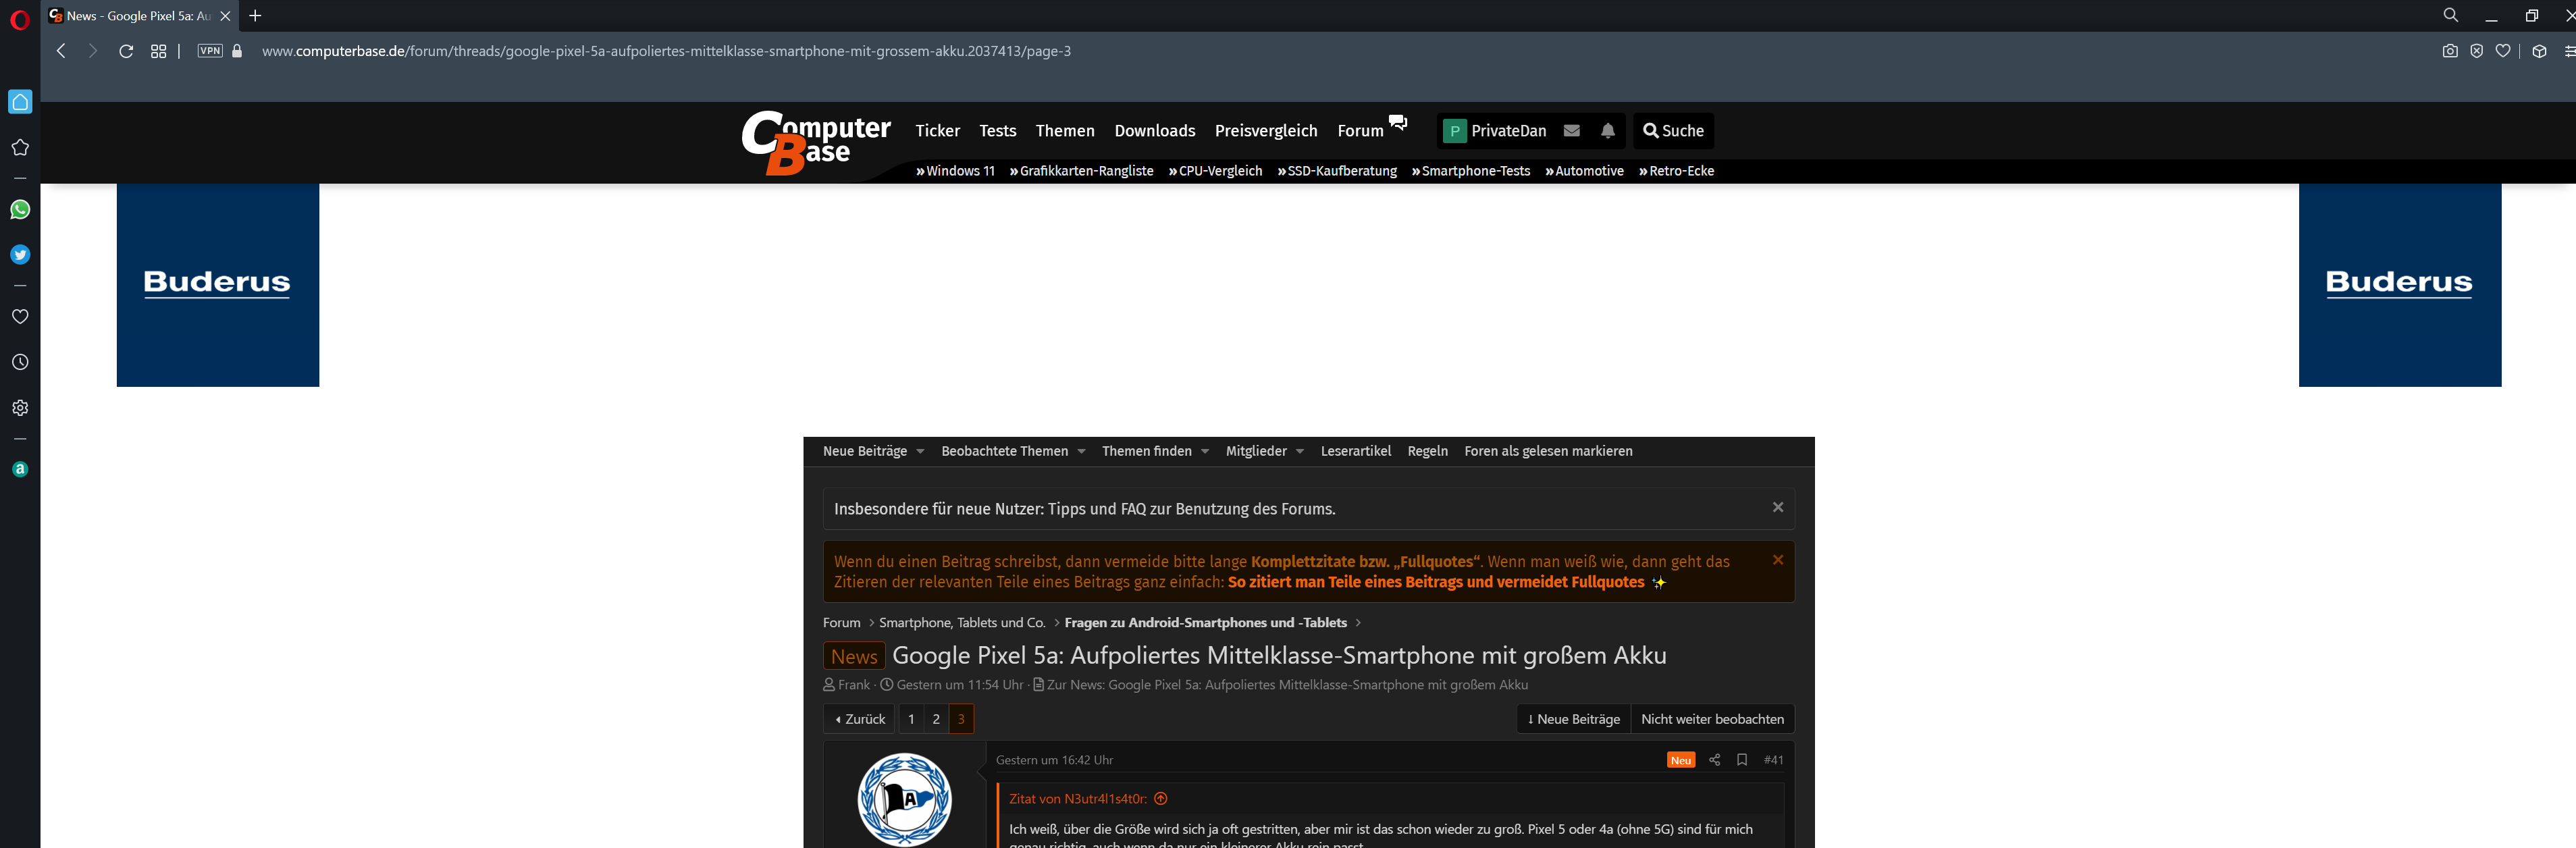
Task: Open the Downloads navigation item
Action: (x=1154, y=131)
